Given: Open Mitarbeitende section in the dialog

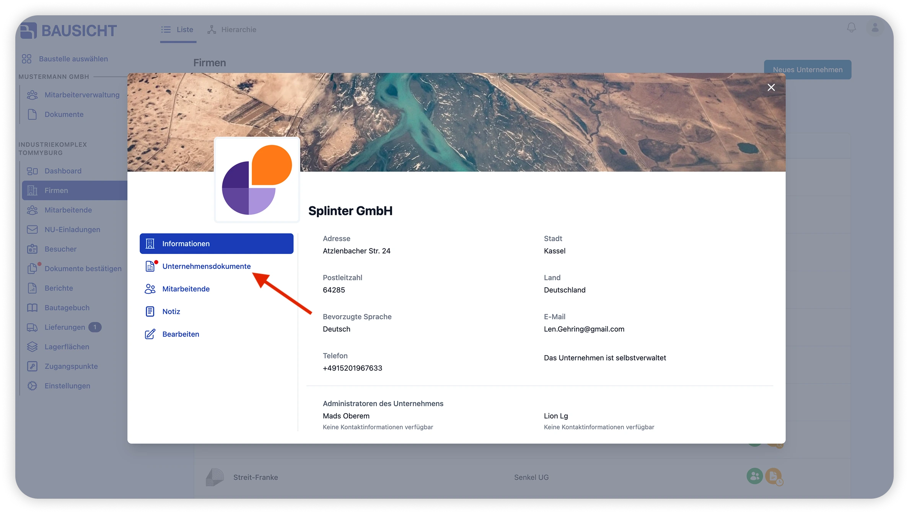Looking at the screenshot, I should point(217,289).
